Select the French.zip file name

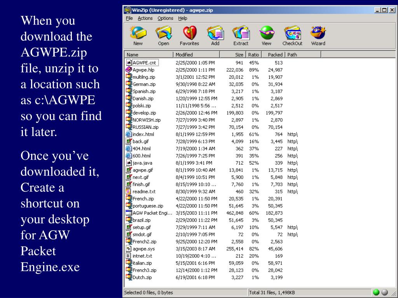point(143,199)
